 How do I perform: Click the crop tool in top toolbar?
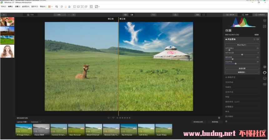pos(153,15)
